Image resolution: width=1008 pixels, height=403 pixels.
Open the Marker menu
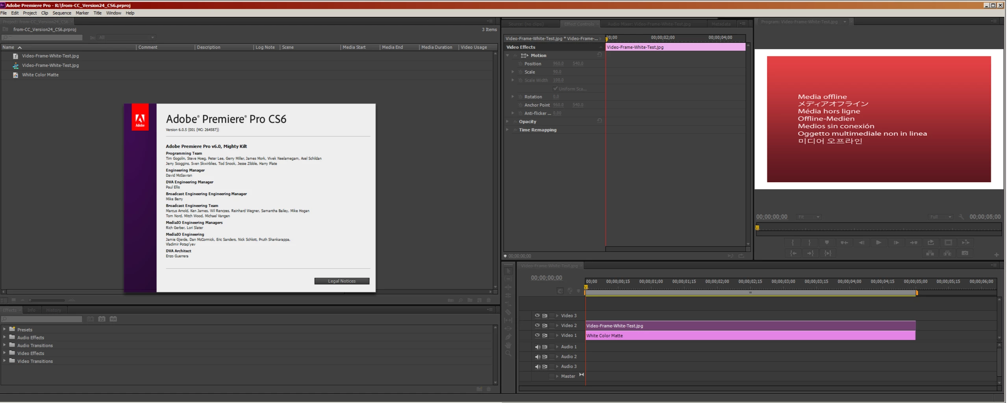click(82, 13)
